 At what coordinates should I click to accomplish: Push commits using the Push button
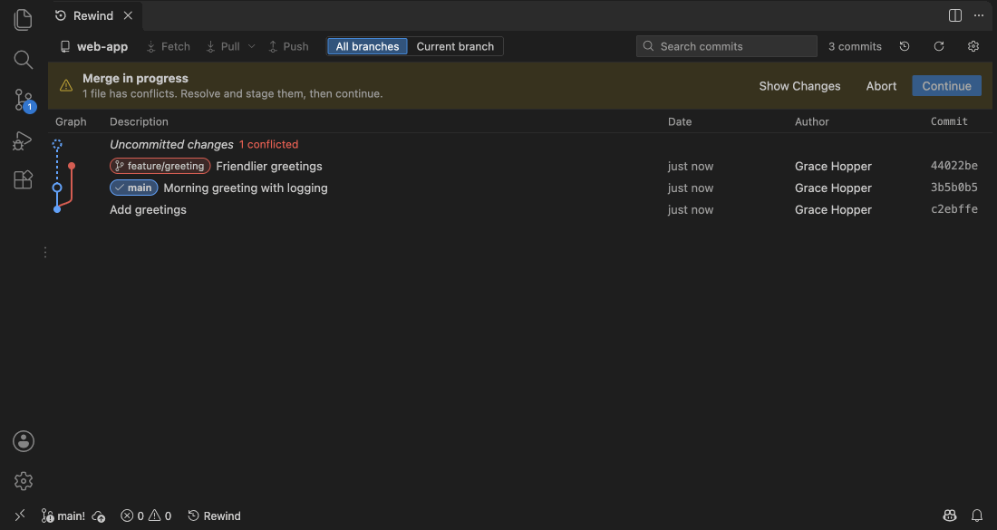click(288, 46)
